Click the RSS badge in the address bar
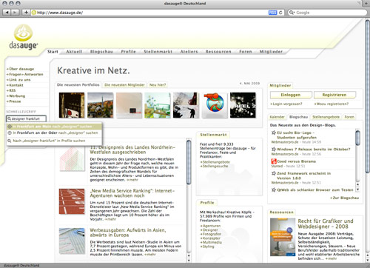 [x=272, y=13]
